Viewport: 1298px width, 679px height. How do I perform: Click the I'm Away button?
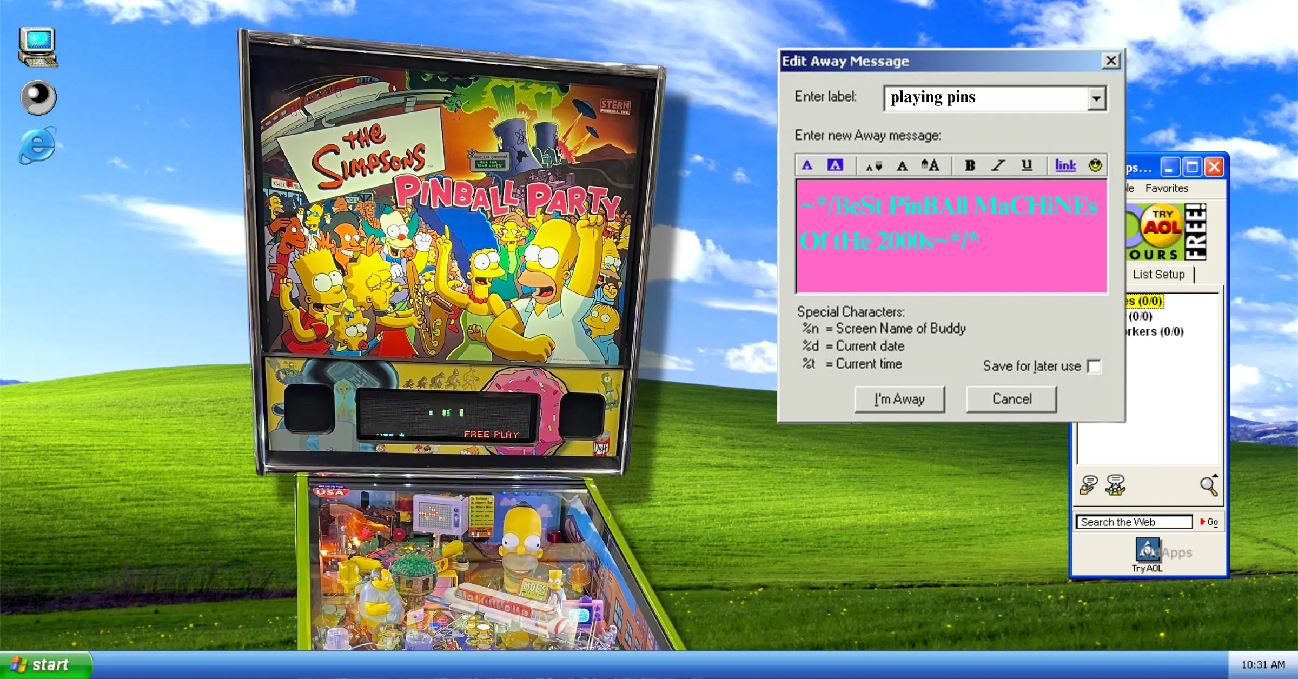pyautogui.click(x=899, y=399)
